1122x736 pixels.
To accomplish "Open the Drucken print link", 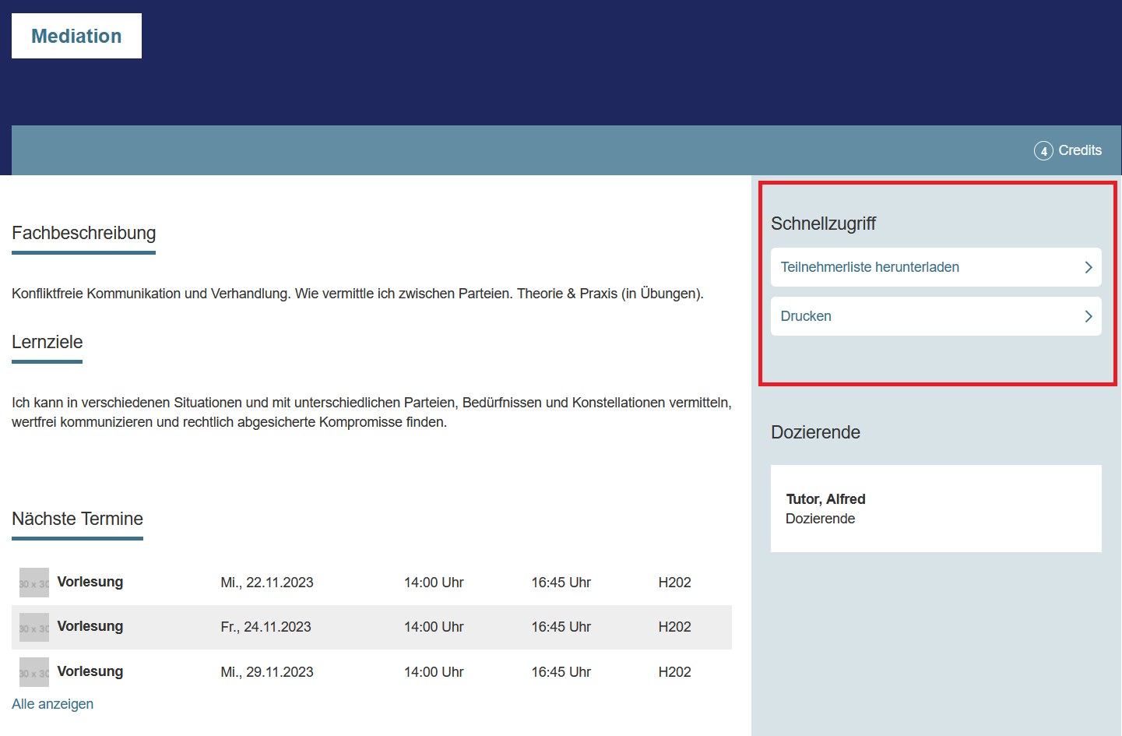I will coord(936,316).
